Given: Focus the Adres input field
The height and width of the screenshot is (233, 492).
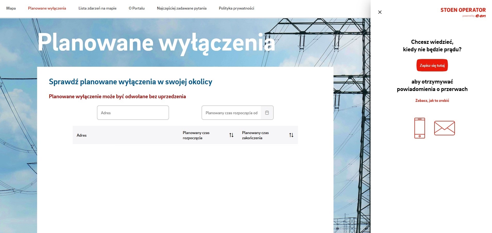Looking at the screenshot, I should tap(133, 113).
